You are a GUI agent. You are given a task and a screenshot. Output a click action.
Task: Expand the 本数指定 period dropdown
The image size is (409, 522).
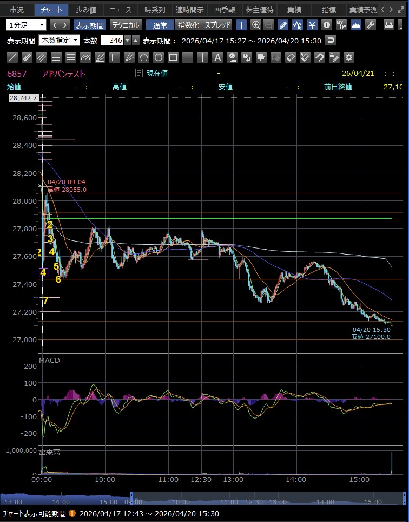(x=60, y=40)
